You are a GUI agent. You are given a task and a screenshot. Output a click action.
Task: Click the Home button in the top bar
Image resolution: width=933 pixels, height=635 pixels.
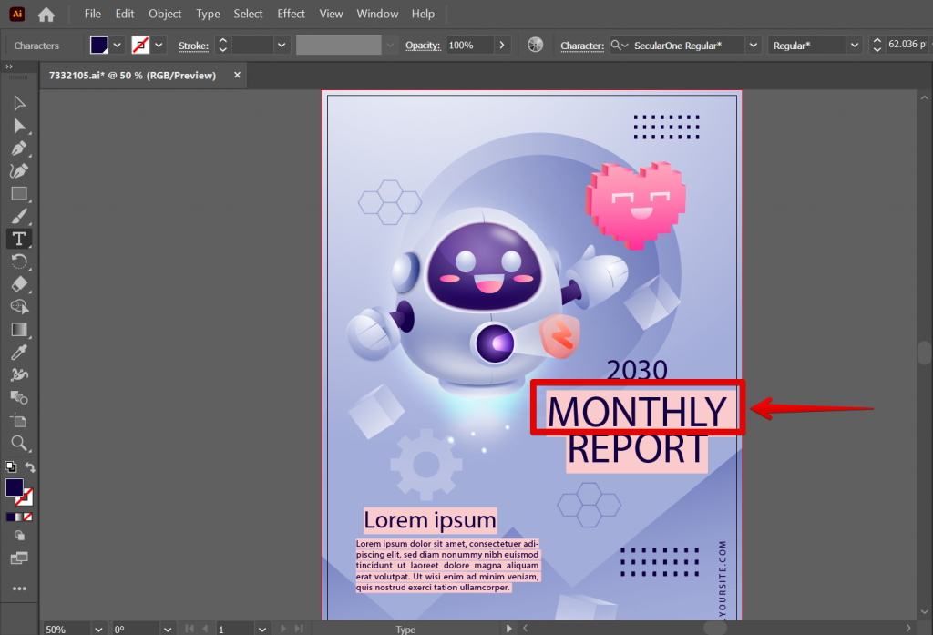(x=45, y=14)
